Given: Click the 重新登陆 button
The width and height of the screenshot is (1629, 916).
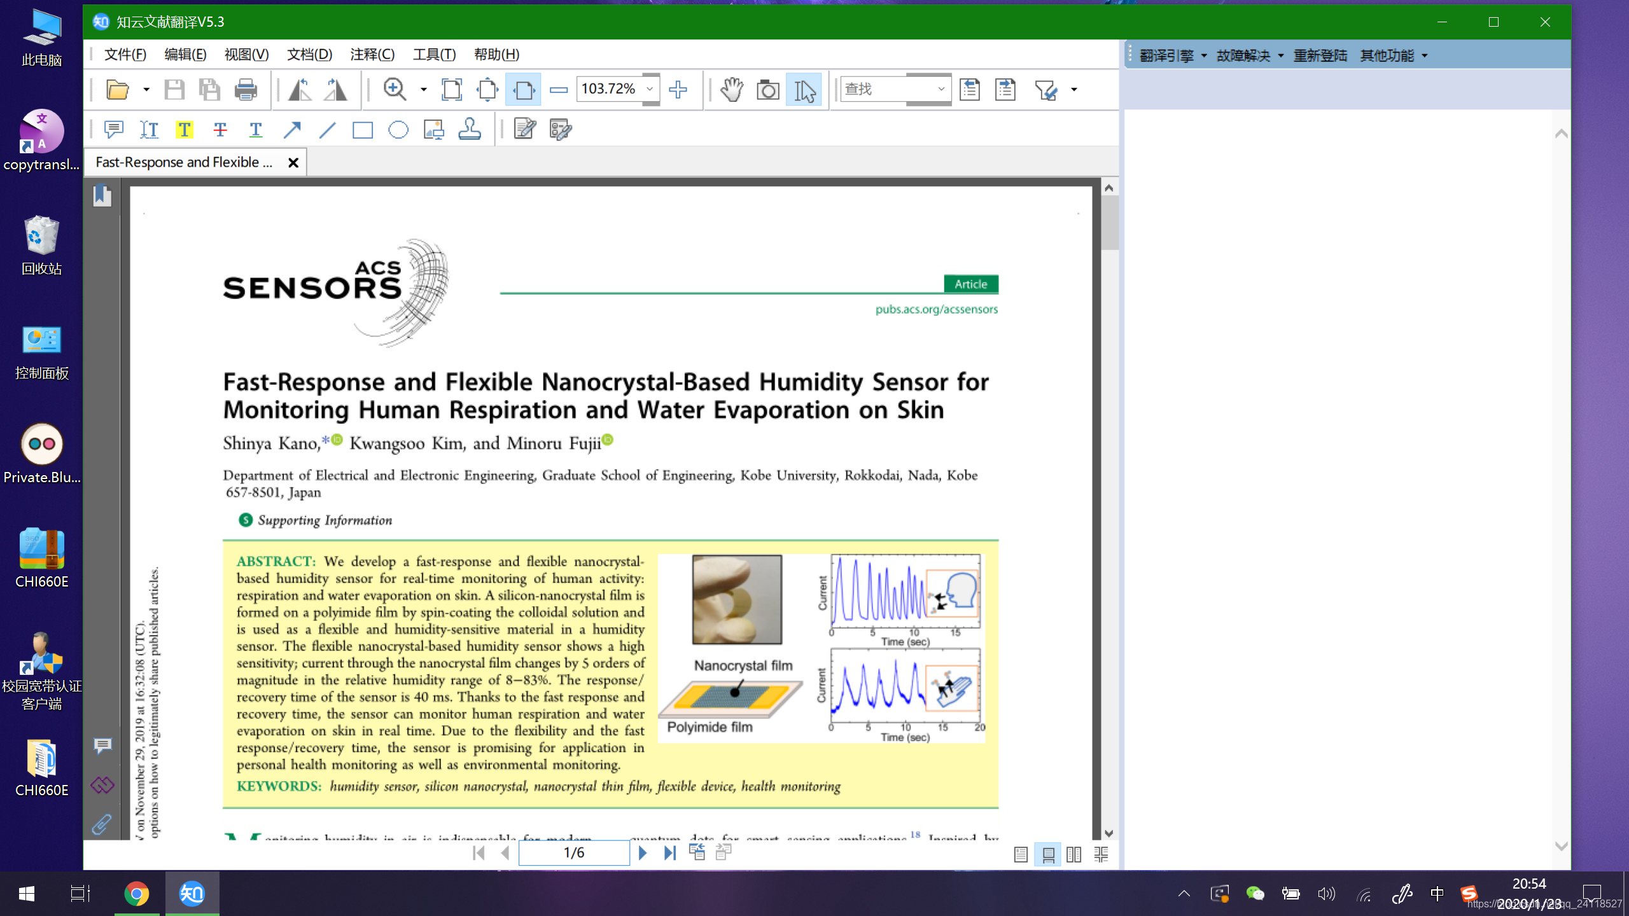Looking at the screenshot, I should (x=1320, y=56).
